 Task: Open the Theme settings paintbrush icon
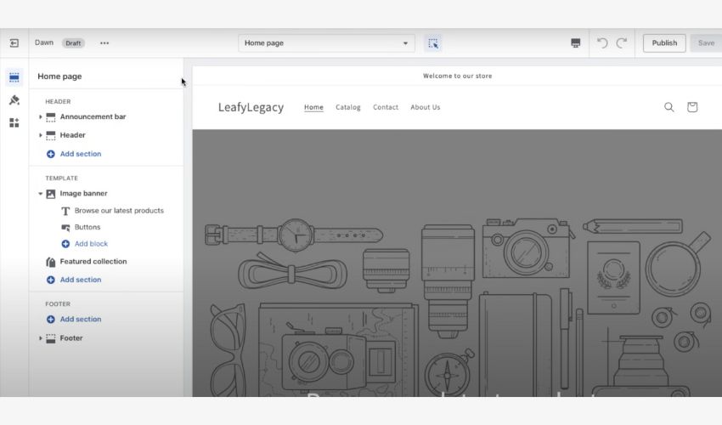click(14, 100)
